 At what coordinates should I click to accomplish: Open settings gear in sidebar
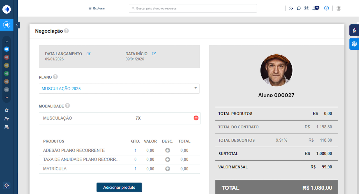click(7, 186)
